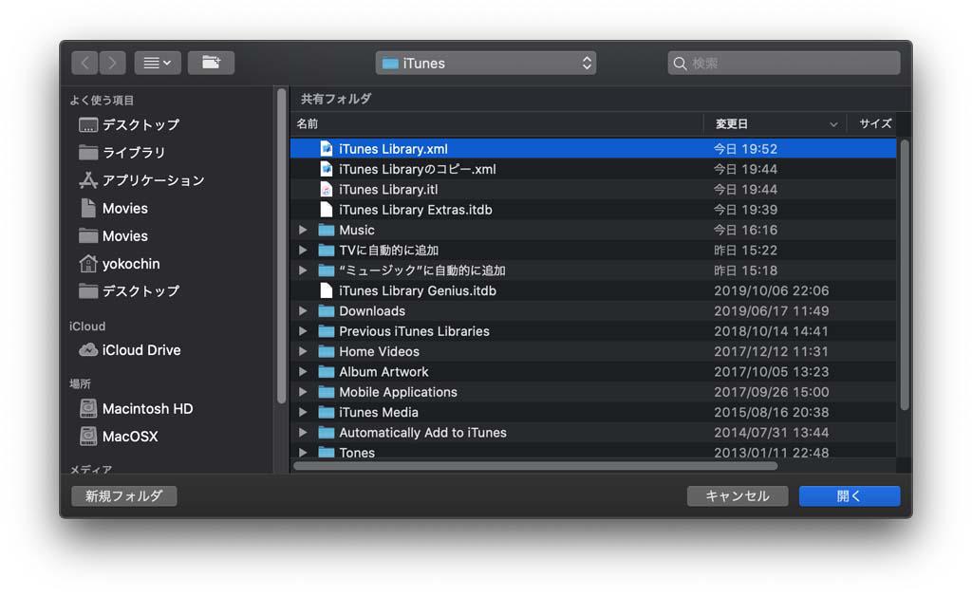This screenshot has width=972, height=597.
Task: Expand the TVに自動的に追加 folder triangle
Action: tap(303, 251)
